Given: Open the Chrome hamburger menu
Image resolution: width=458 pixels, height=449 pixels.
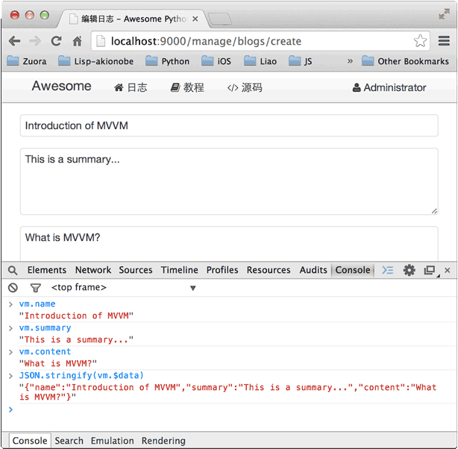Looking at the screenshot, I should 443,41.
